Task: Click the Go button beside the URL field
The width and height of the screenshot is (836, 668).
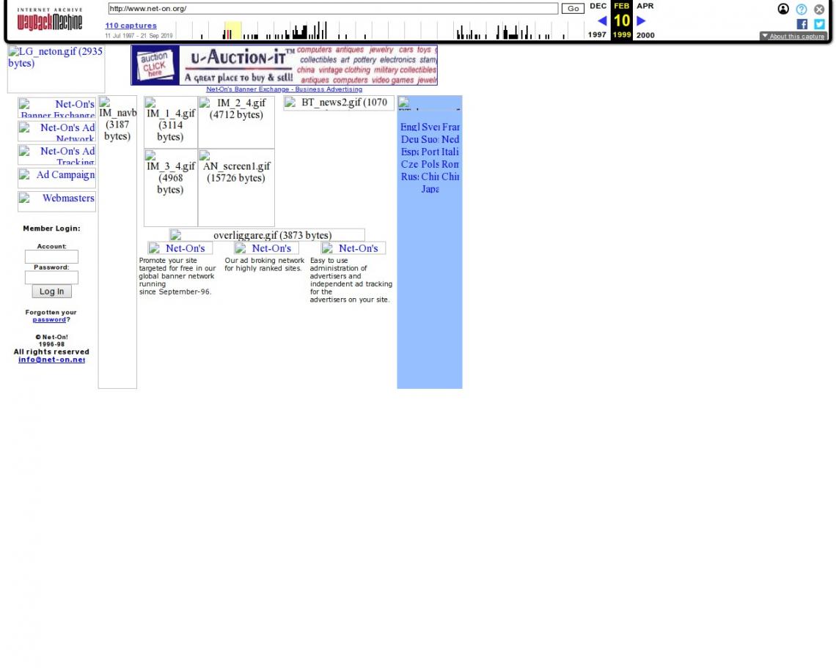Action: tap(573, 9)
